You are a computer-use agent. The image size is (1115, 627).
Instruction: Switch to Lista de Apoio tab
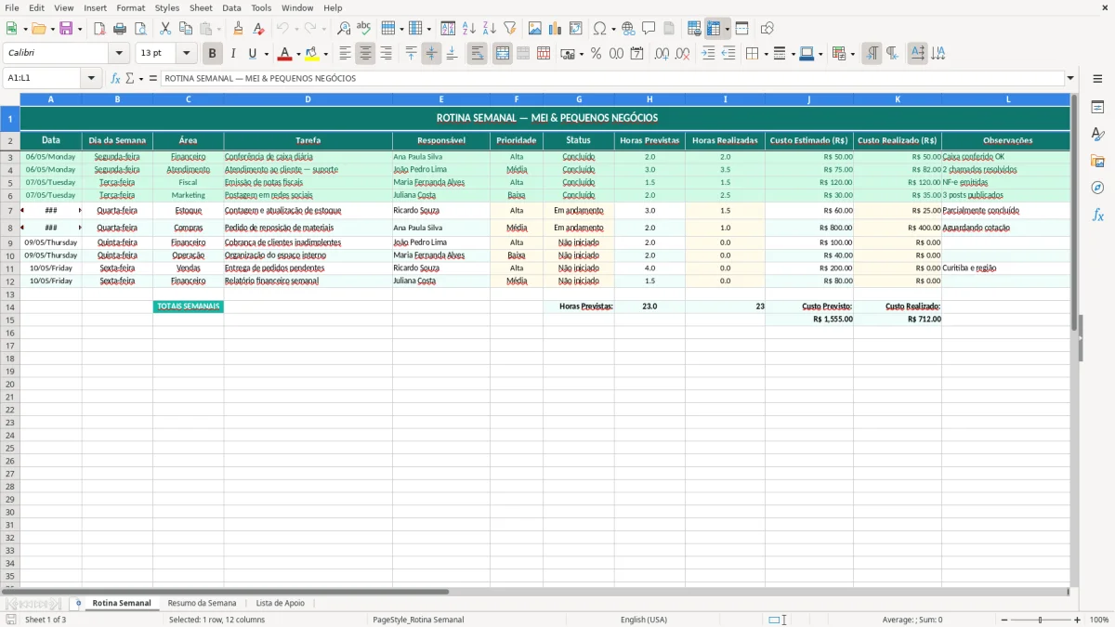pyautogui.click(x=280, y=603)
